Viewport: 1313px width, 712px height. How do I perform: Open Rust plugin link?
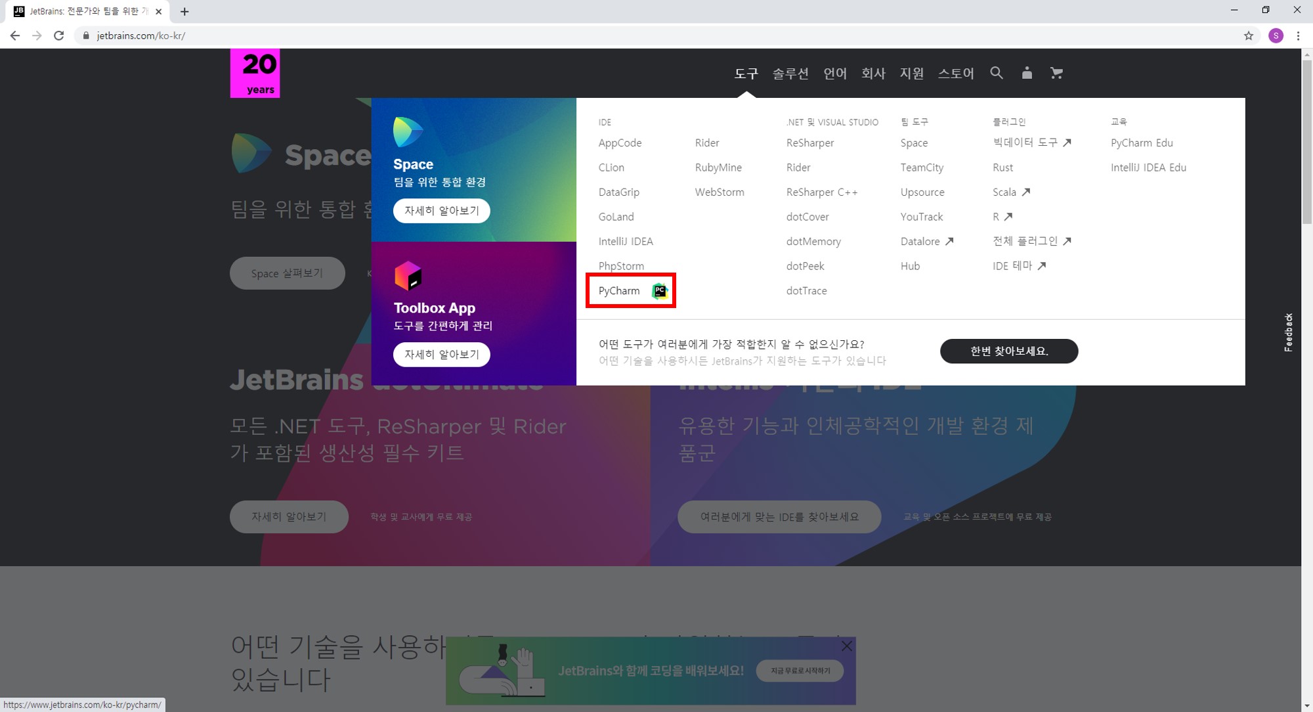click(x=1002, y=167)
